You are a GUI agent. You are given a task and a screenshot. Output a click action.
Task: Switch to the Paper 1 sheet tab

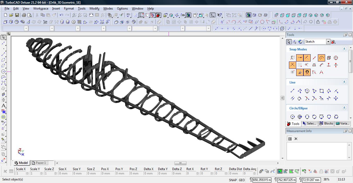[x=39, y=163]
